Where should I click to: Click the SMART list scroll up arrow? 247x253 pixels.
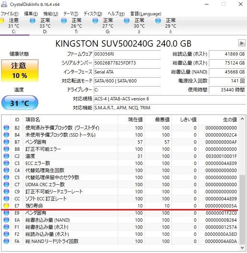tap(242, 119)
